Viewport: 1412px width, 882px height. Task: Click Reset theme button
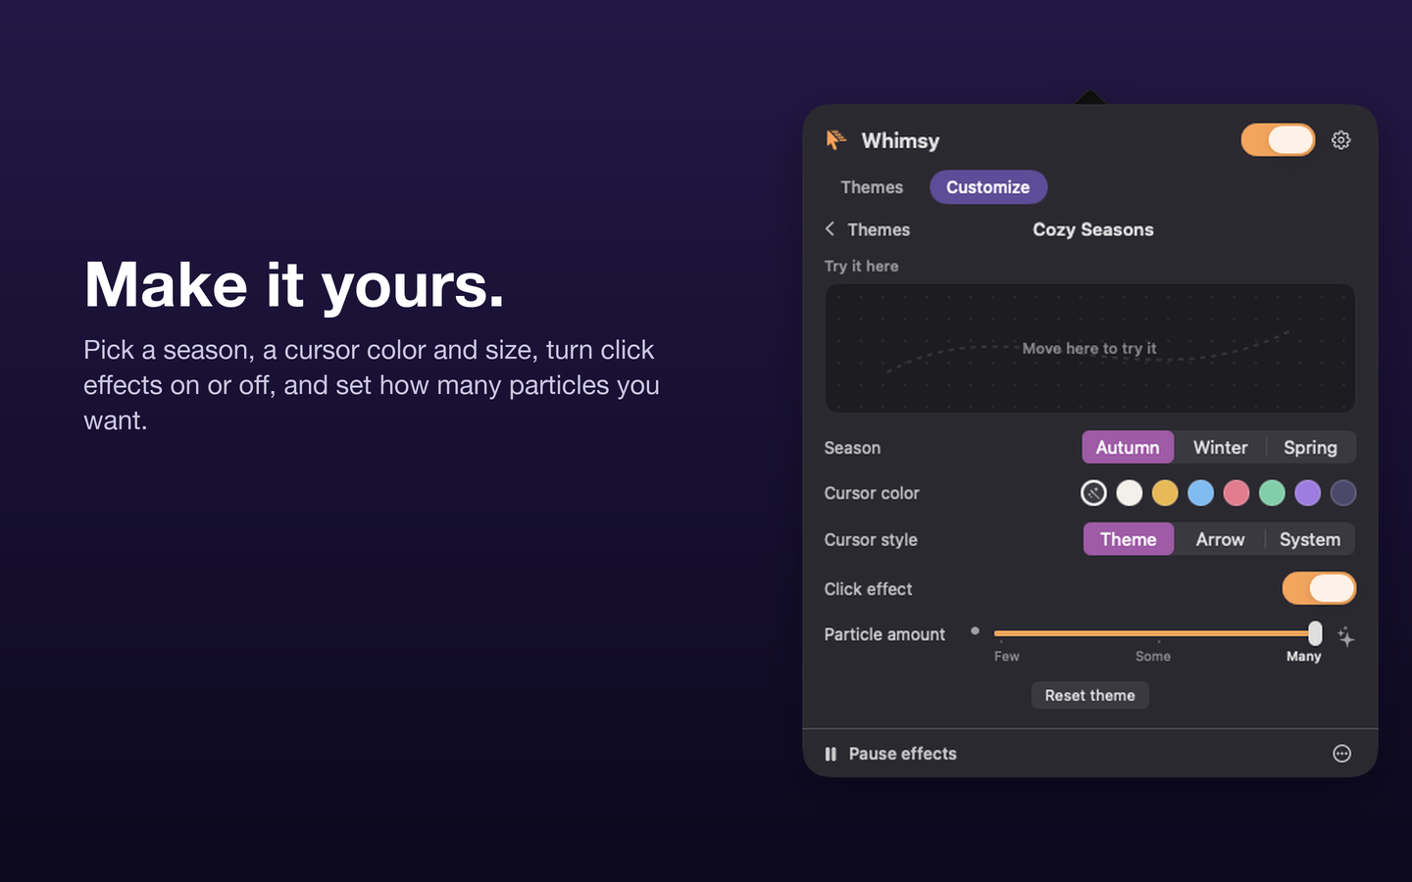[1089, 695]
